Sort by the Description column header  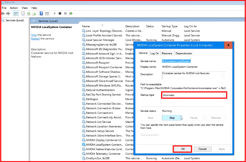[x=132, y=26]
